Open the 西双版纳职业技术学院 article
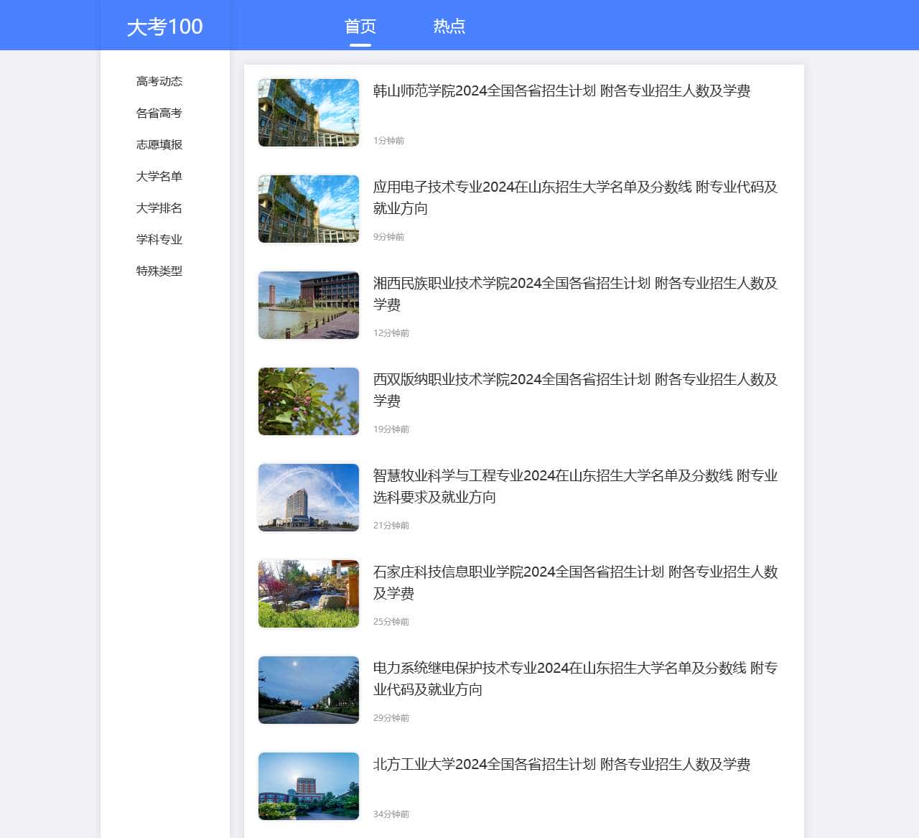This screenshot has height=838, width=919. click(x=573, y=391)
